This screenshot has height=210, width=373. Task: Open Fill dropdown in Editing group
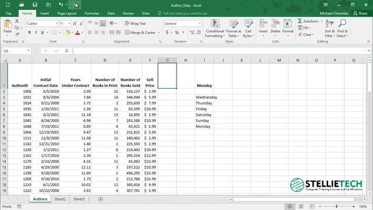304,28
